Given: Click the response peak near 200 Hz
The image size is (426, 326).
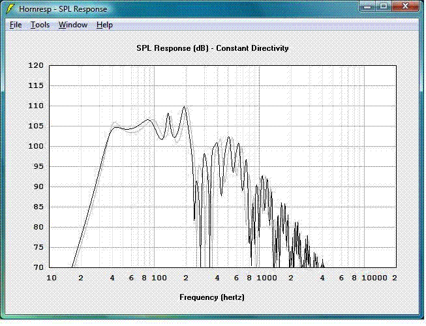Looking at the screenshot, I should [x=185, y=107].
